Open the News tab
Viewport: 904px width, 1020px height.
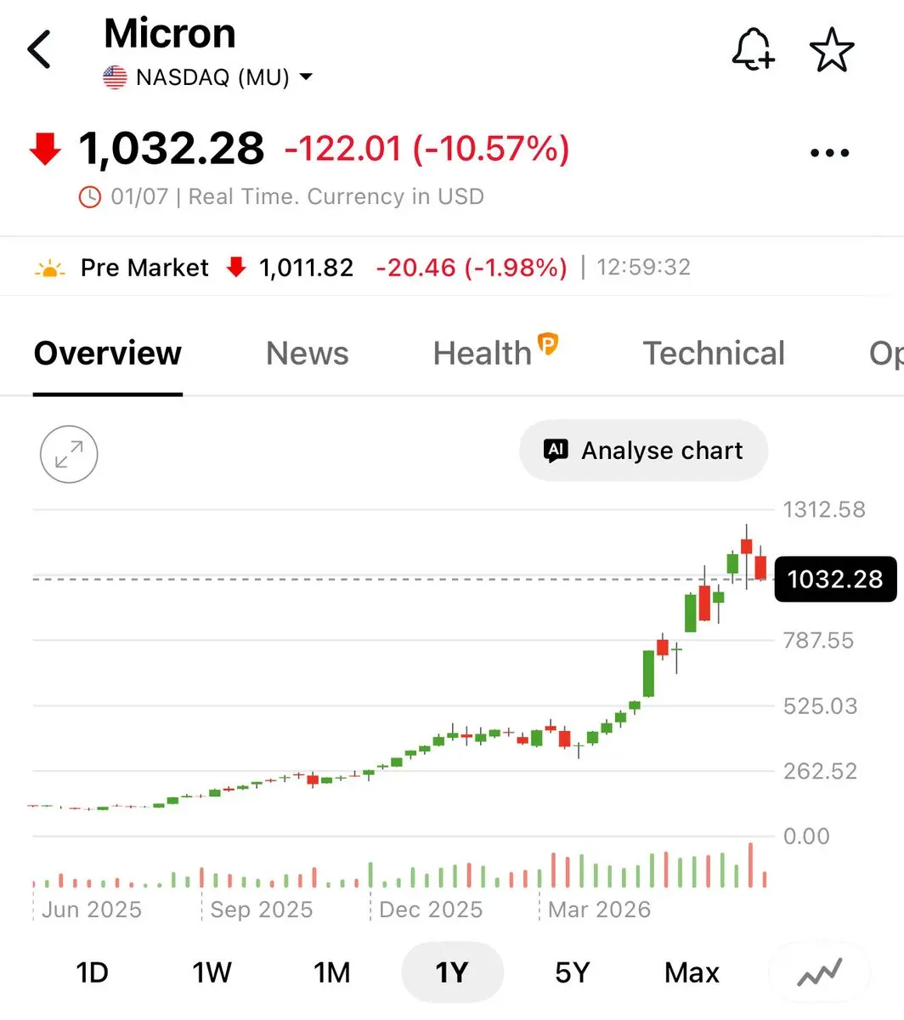click(x=308, y=354)
